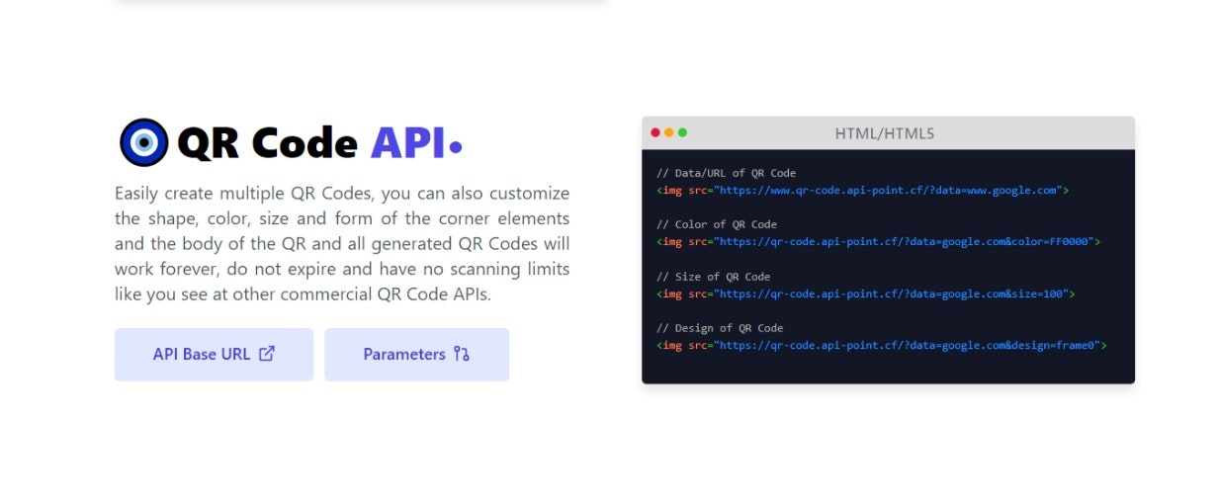1219x500 pixels.
Task: Click the QR Code API heading
Action: (x=319, y=143)
